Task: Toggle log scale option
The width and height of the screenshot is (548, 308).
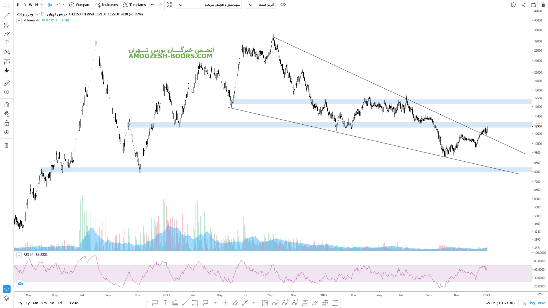Action: [x=532, y=303]
